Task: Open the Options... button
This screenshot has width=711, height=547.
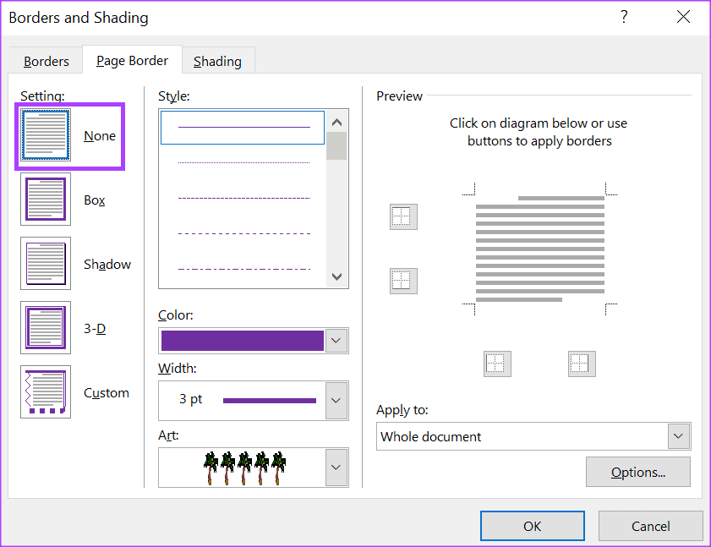Action: (x=637, y=472)
